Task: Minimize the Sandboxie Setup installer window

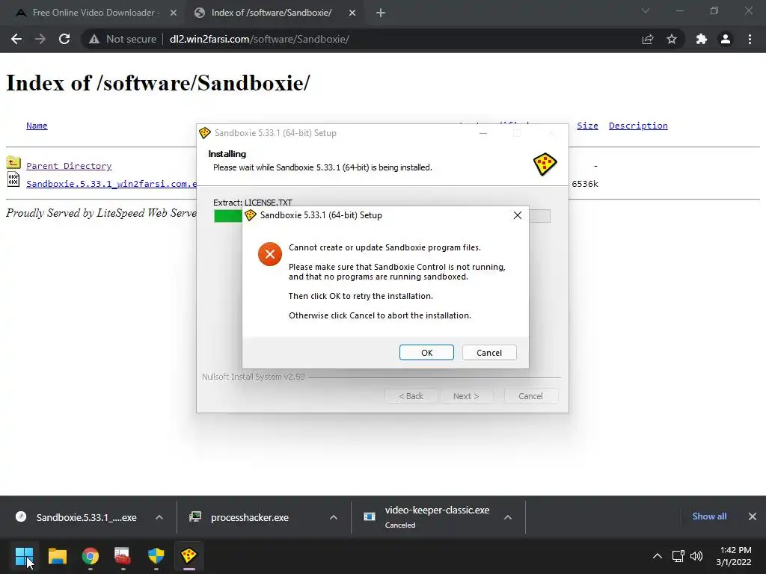Action: [483, 133]
